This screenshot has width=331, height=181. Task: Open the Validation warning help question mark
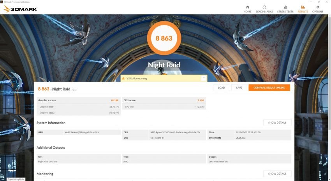[204, 78]
